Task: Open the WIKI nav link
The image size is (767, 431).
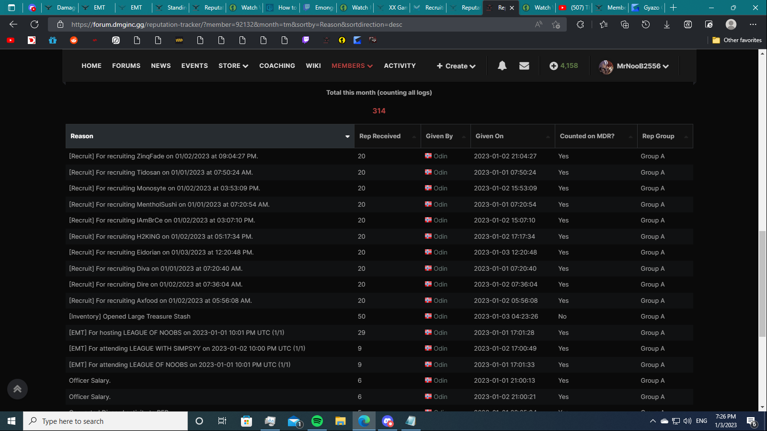Action: tap(313, 66)
